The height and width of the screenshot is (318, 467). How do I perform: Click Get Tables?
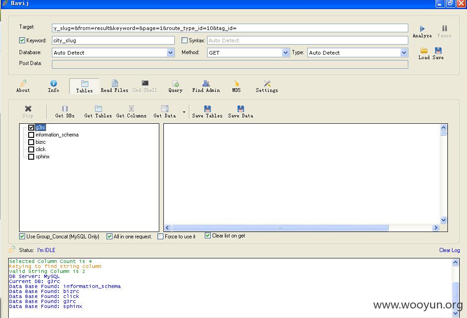(x=98, y=111)
